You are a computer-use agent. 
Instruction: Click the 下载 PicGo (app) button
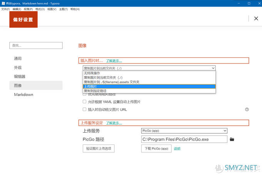[156, 148]
